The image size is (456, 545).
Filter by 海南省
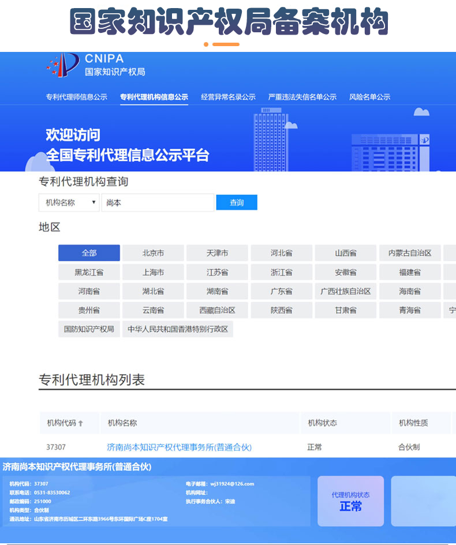tap(410, 291)
